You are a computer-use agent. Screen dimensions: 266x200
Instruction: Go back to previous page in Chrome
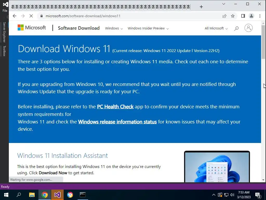pos(15,16)
